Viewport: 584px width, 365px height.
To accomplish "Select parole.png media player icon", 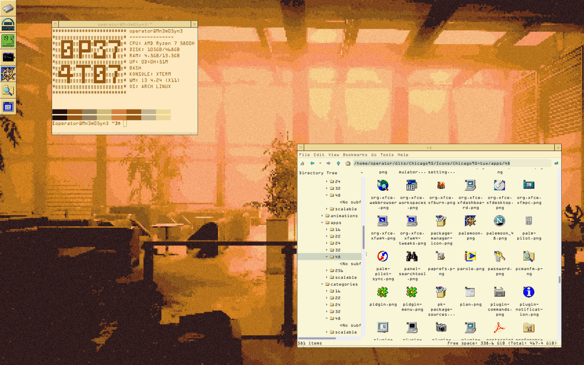I will [x=470, y=256].
